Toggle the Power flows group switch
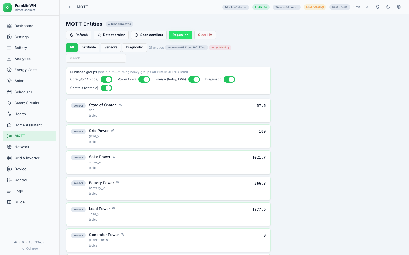 pyautogui.click(x=144, y=80)
